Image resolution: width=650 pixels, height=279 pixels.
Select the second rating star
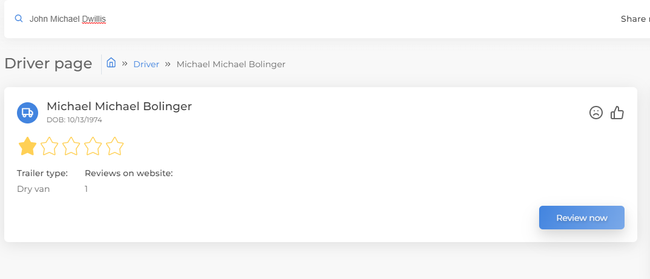click(x=50, y=146)
